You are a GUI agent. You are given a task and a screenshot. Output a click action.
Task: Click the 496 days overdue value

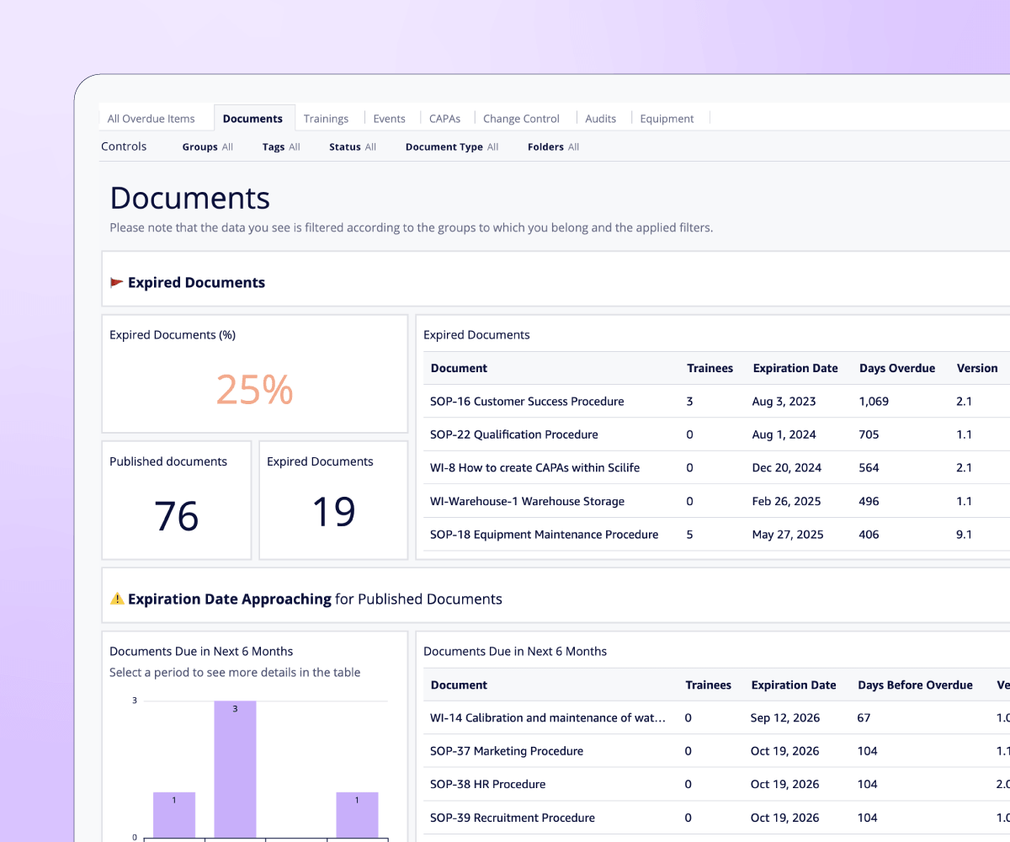869,501
